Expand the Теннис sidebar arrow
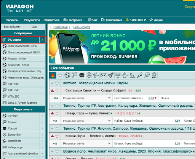Viewport: 195px width, 159px height. tap(42, 122)
